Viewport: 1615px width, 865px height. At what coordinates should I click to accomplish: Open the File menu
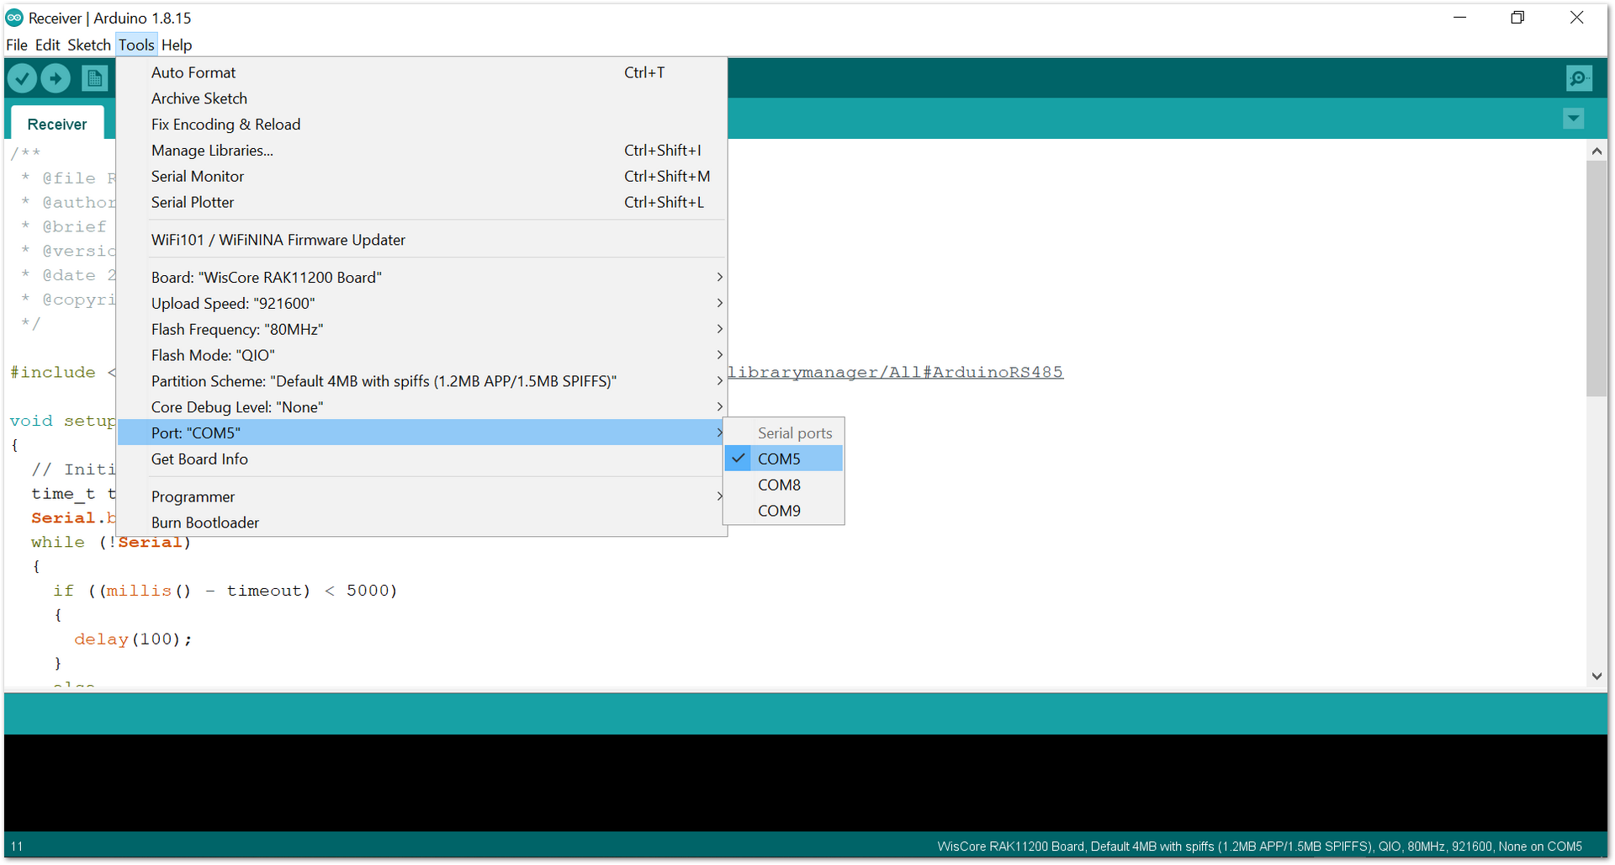point(17,45)
